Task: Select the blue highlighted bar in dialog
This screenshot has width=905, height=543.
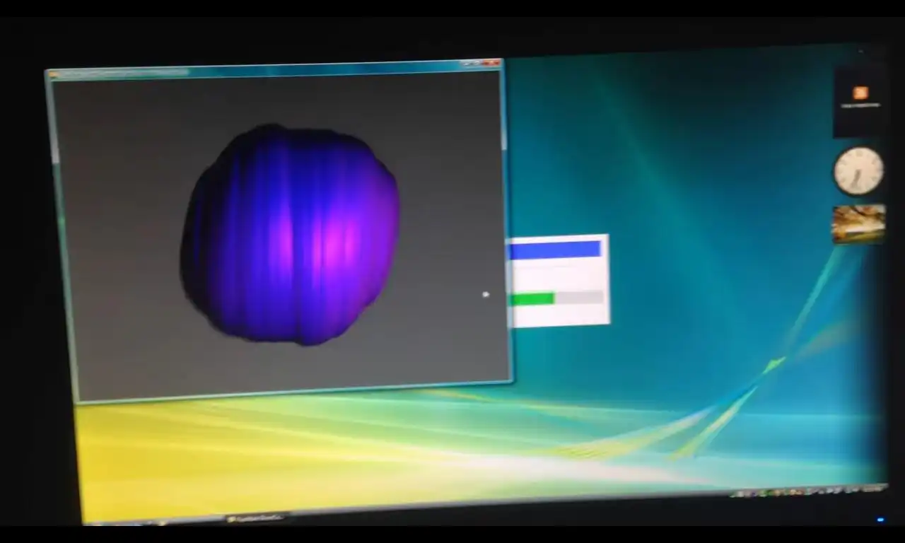Action: click(x=555, y=250)
